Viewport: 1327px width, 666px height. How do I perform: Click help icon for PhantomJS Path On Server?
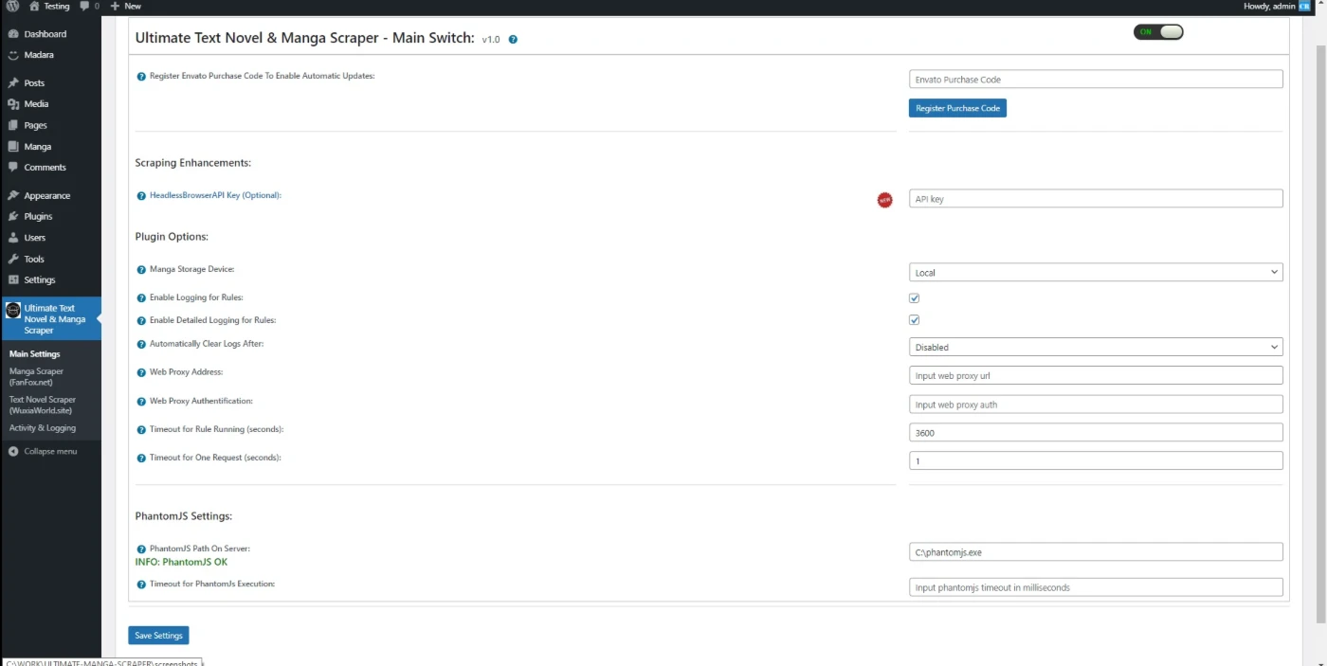pyautogui.click(x=141, y=549)
